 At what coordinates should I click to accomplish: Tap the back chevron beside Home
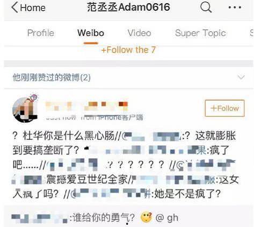(15, 8)
